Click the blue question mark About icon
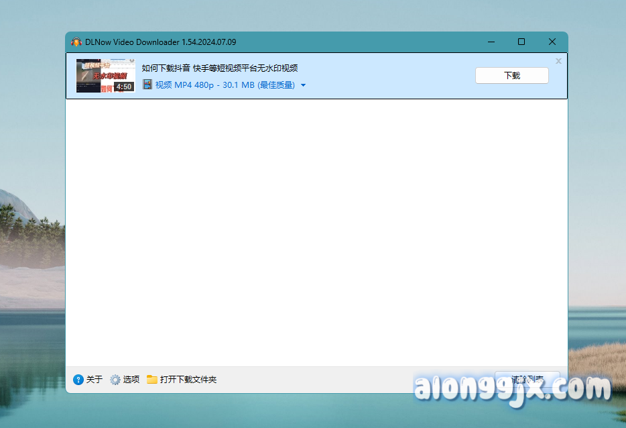Image resolution: width=626 pixels, height=428 pixels. pyautogui.click(x=78, y=380)
